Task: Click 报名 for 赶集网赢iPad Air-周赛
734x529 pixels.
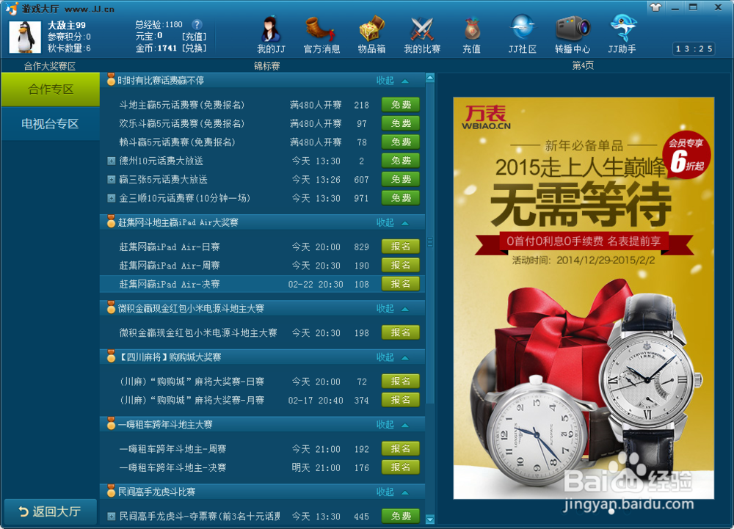Action: click(x=401, y=265)
